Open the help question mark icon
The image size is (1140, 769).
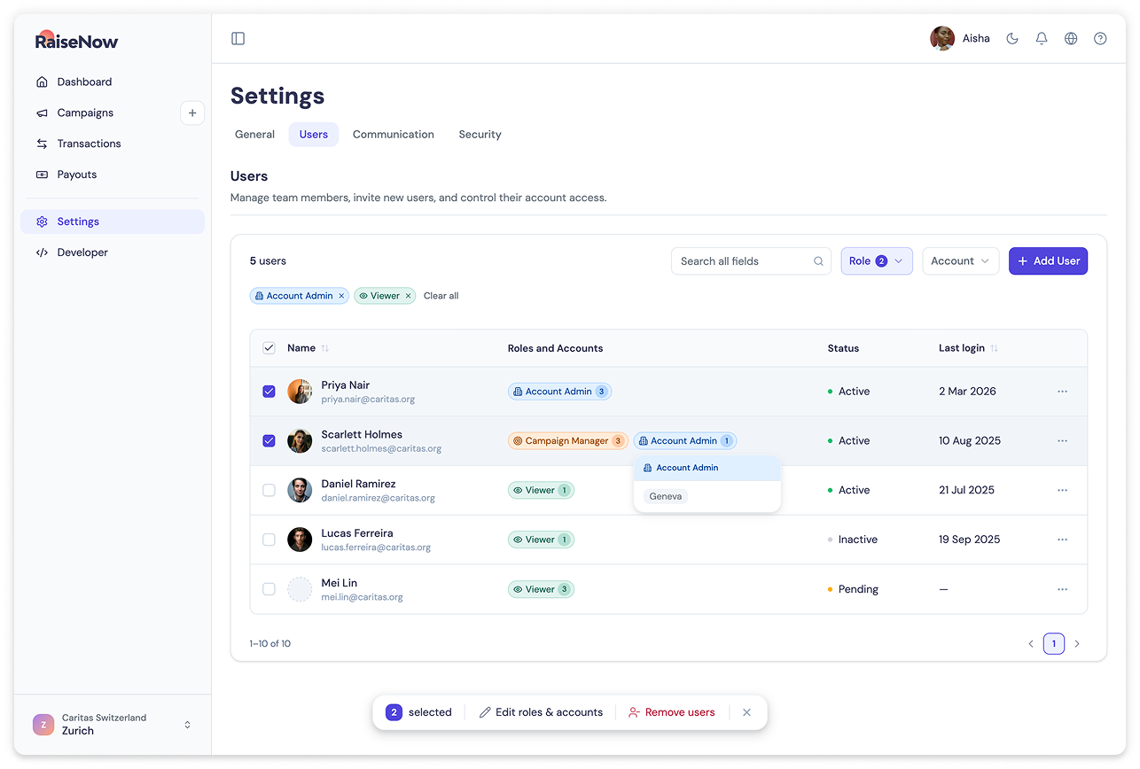pos(1100,38)
